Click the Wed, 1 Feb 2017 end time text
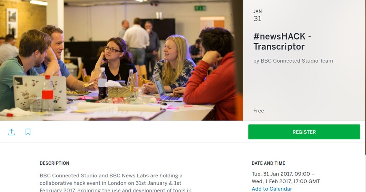This screenshot has height=192, width=366. (x=286, y=181)
